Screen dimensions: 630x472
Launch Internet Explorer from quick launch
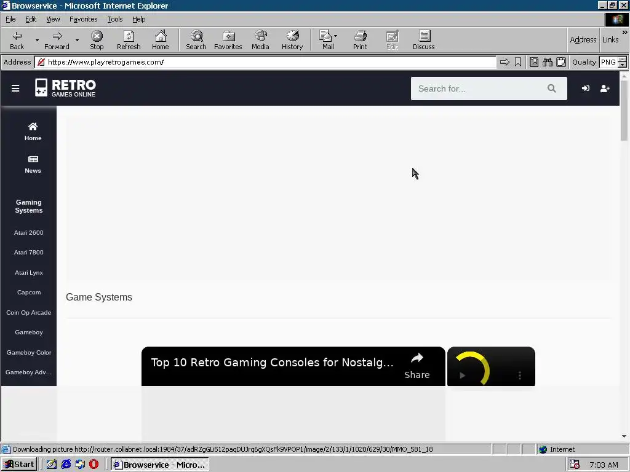pos(66,465)
